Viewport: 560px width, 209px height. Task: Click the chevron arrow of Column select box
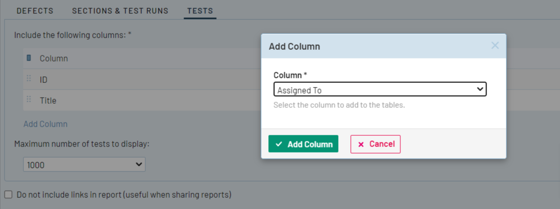coord(479,89)
